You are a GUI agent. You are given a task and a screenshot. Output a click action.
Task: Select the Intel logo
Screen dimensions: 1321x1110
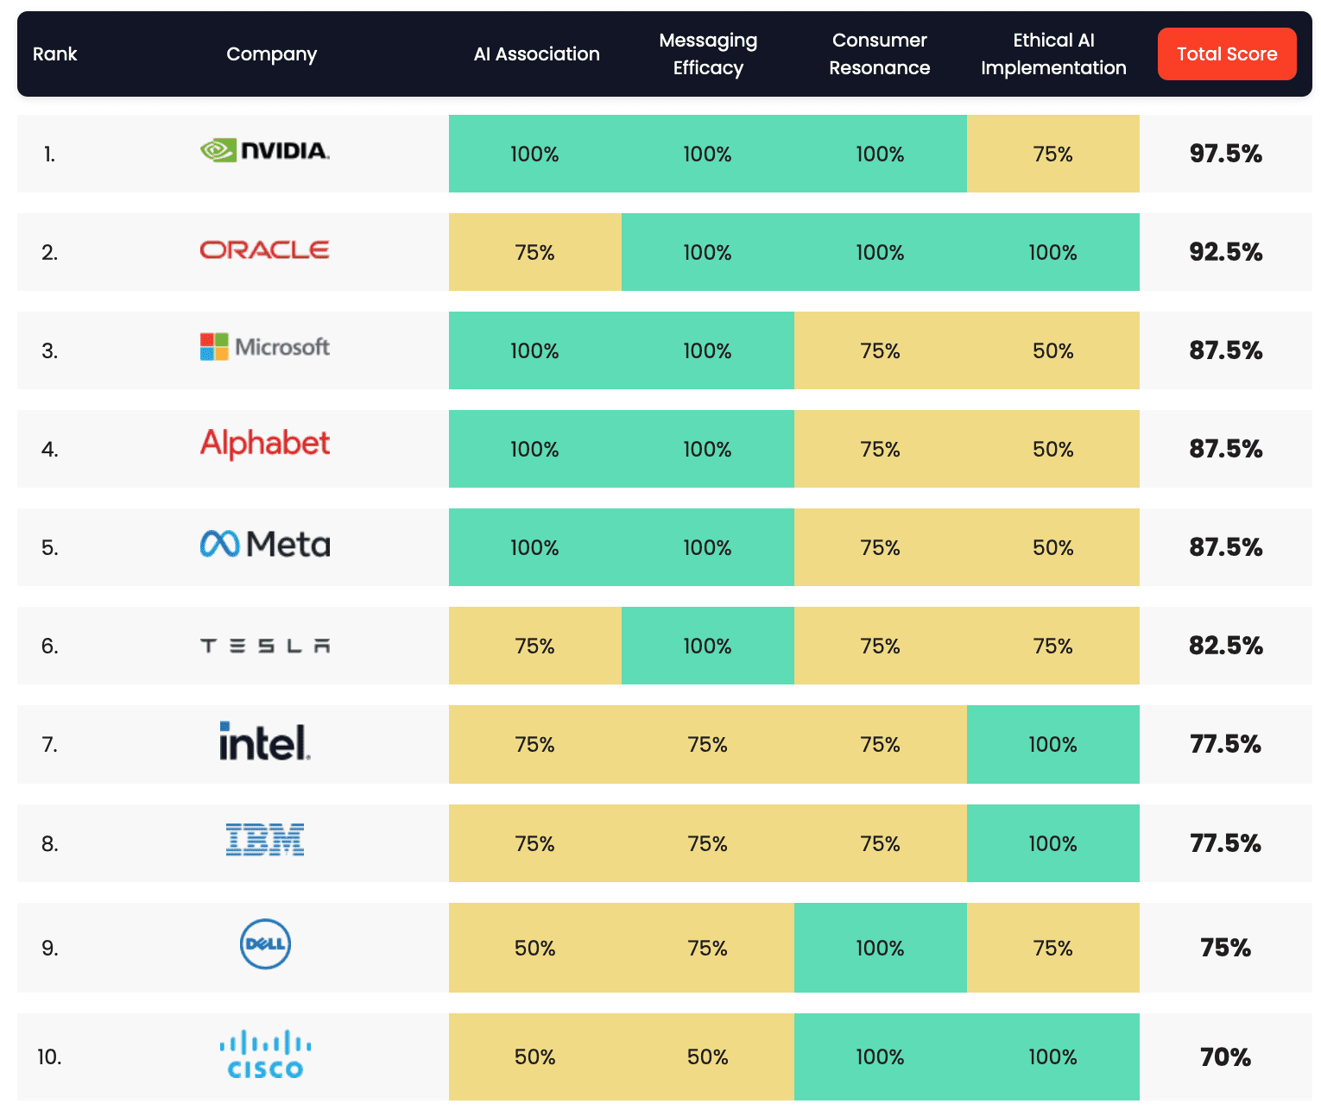pos(264,741)
